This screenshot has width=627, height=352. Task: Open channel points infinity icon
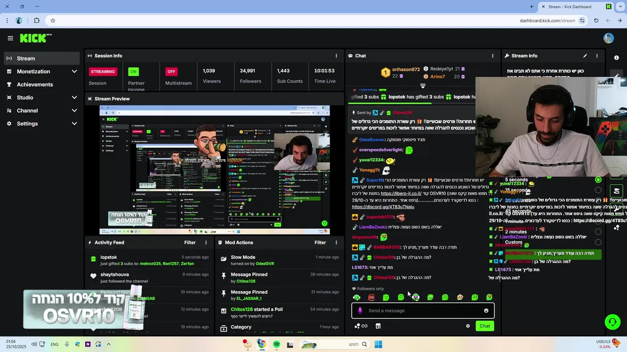tap(361, 326)
